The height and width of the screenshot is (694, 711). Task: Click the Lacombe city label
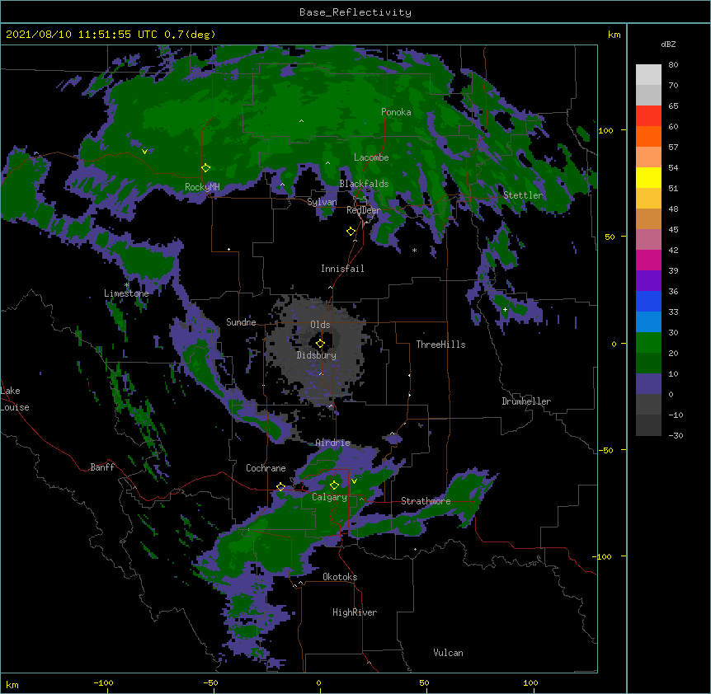(x=371, y=157)
